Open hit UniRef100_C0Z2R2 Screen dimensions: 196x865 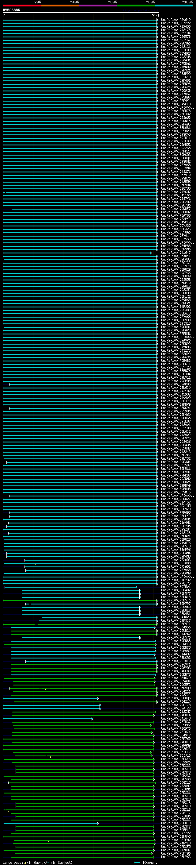(175, 23)
